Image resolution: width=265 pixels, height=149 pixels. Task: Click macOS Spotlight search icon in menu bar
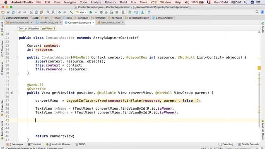246,2
